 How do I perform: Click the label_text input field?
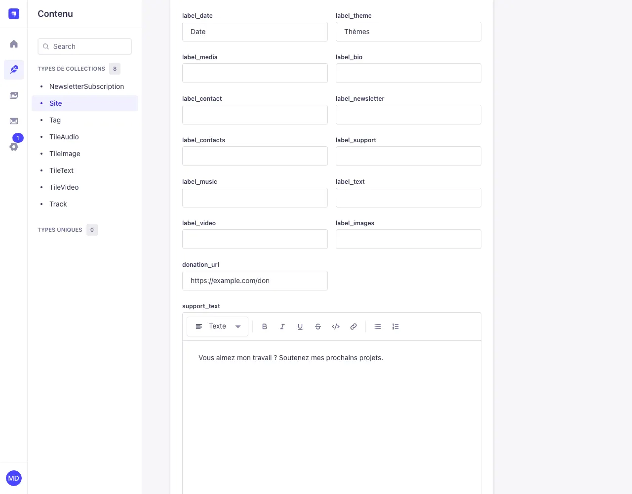point(408,198)
